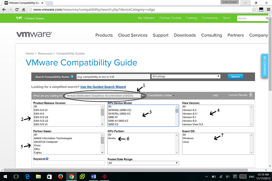The width and height of the screenshot is (272, 181).
Task: Open the Chrome hamburger menu
Action: tap(268, 10)
